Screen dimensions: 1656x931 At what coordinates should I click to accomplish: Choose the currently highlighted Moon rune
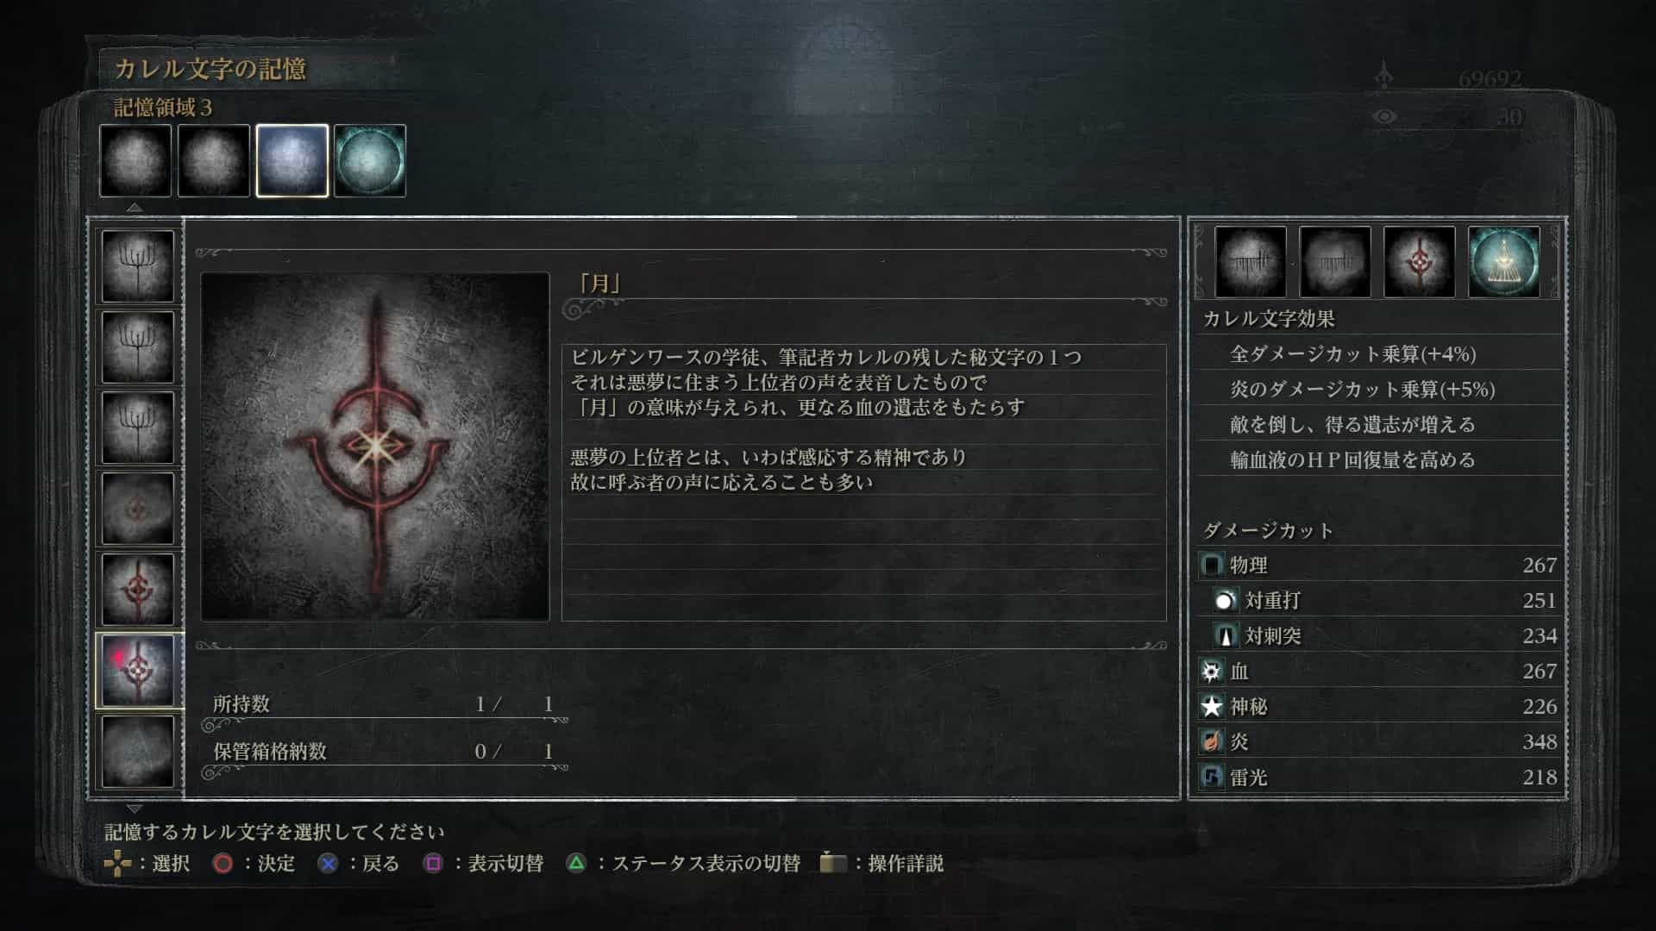click(x=138, y=671)
